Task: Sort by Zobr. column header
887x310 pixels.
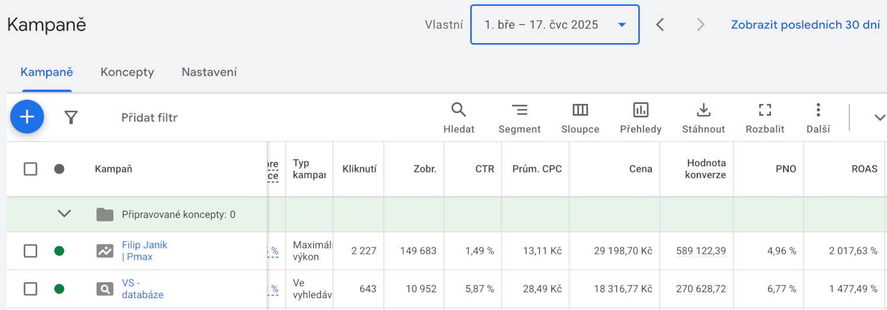Action: click(425, 169)
